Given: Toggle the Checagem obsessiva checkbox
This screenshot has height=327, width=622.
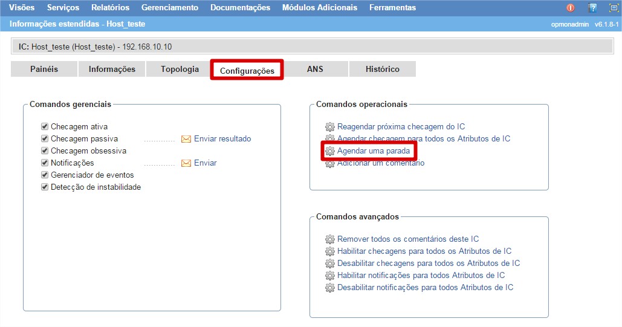Looking at the screenshot, I should point(45,151).
